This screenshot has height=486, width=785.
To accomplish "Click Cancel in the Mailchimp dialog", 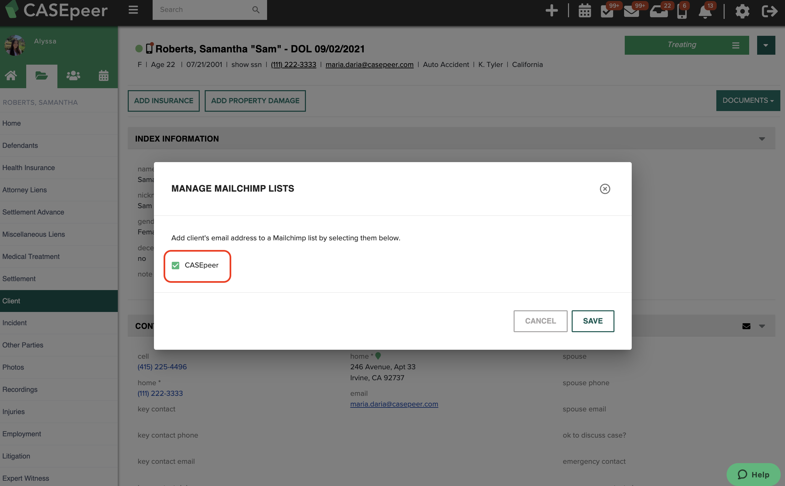I will click(x=540, y=321).
